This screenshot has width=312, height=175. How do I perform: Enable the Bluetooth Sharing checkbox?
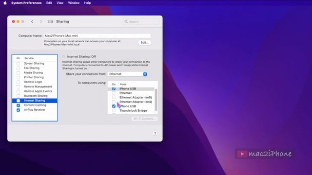(x=19, y=96)
